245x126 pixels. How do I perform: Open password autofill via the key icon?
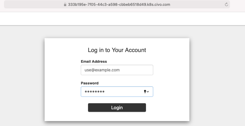pos(145,92)
